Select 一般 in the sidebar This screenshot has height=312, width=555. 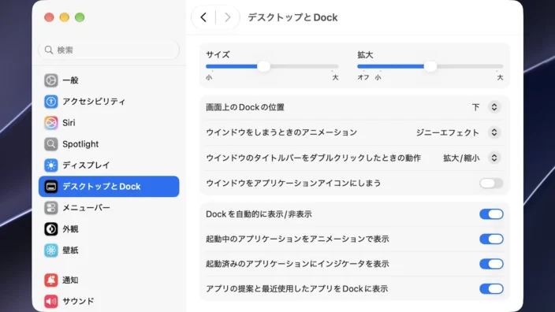[70, 80]
